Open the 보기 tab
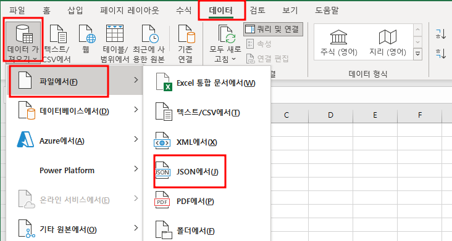The height and width of the screenshot is (241, 452). [290, 10]
